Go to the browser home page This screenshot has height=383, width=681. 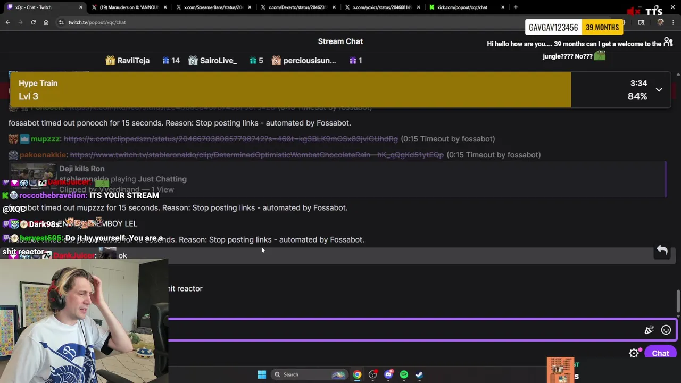coord(46,22)
